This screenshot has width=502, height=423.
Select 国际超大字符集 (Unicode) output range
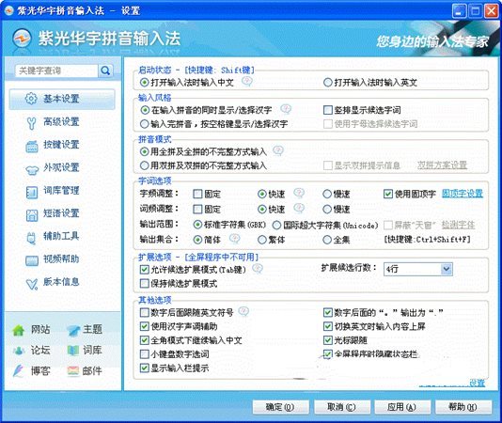tap(276, 225)
